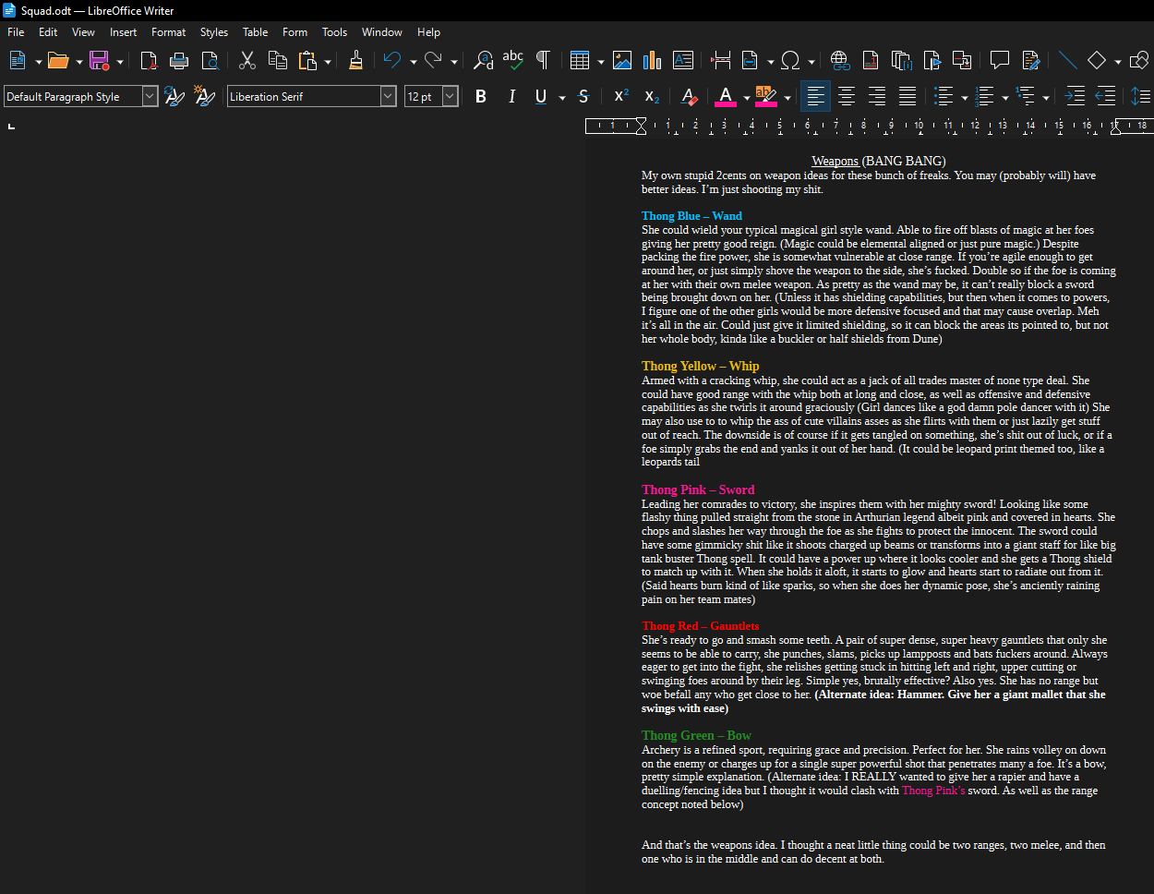1154x894 pixels.
Task: Open the Styles menu
Action: pos(214,32)
